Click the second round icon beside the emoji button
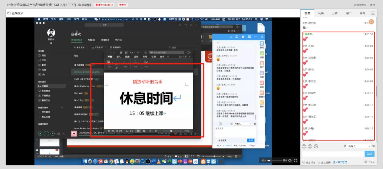This screenshot has width=383, height=169. pos(310,146)
